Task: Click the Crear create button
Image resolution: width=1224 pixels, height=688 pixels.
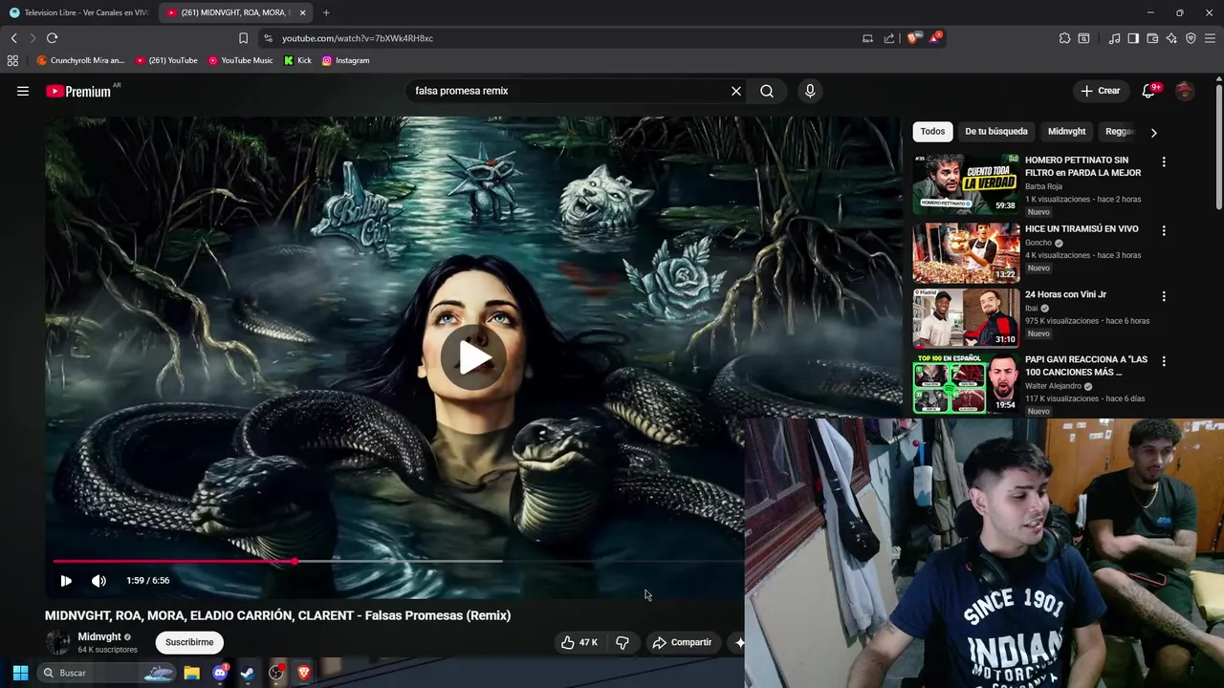Action: pyautogui.click(x=1100, y=91)
